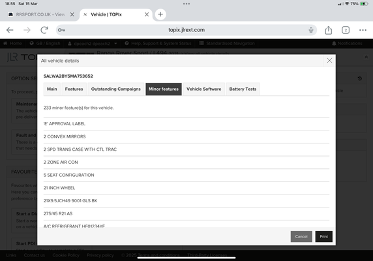Viewport: 373px width, 261px height.
Task: Open the share sheet icon
Action: pos(328,30)
